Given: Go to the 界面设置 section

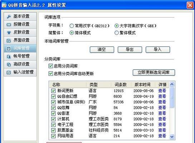Looking at the screenshot, I should 20,40.
